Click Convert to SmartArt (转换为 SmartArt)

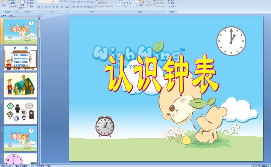coord(105,6)
